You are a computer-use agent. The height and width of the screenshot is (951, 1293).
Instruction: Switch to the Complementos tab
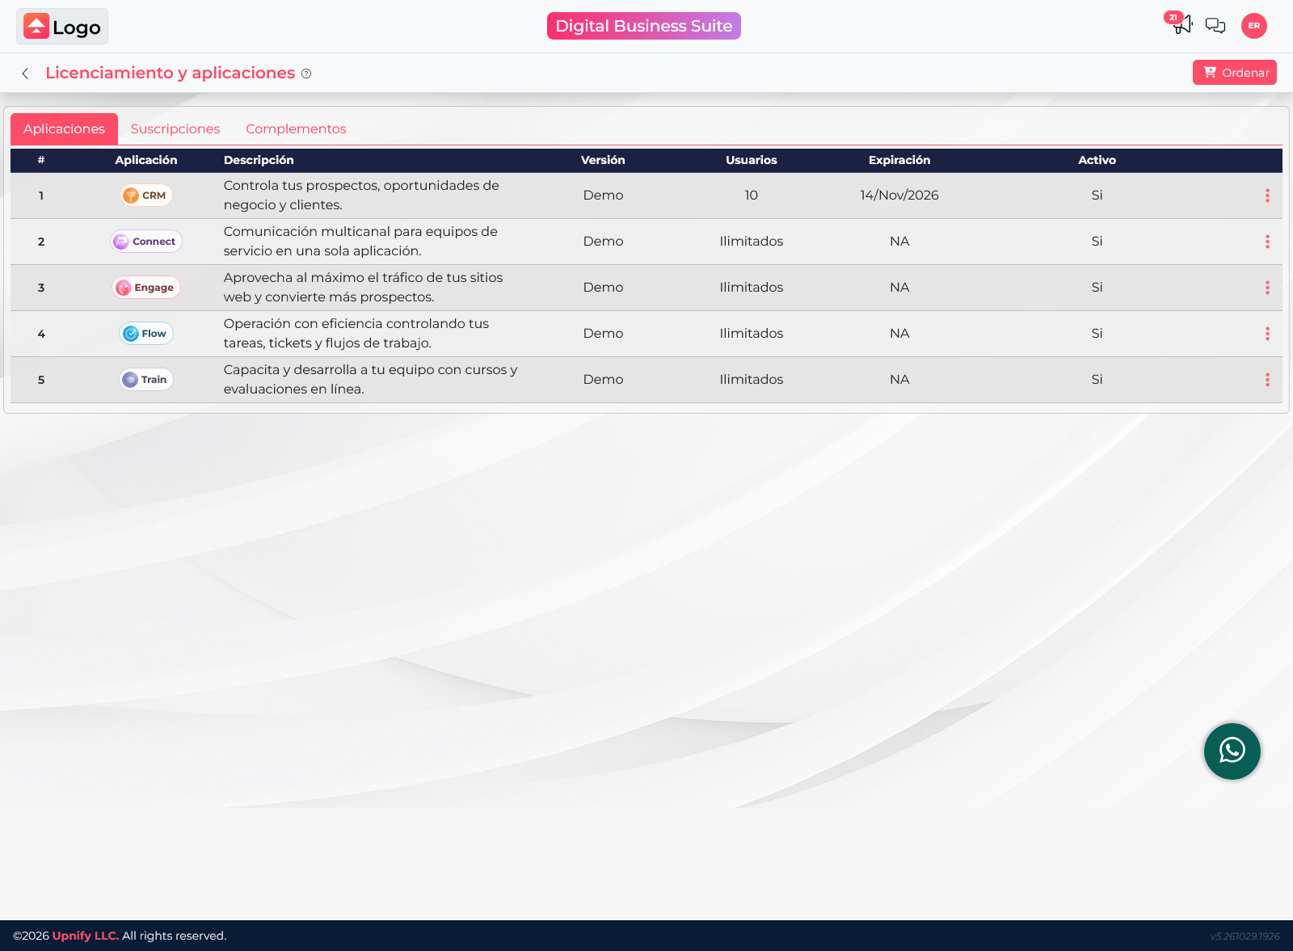pyautogui.click(x=296, y=129)
